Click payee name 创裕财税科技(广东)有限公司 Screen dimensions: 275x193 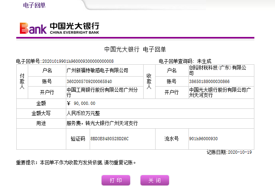pyautogui.click(x=217, y=70)
